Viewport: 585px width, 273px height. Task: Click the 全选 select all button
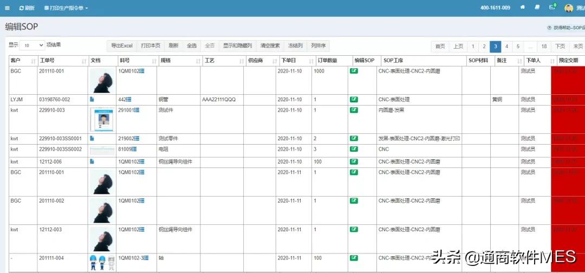point(192,46)
